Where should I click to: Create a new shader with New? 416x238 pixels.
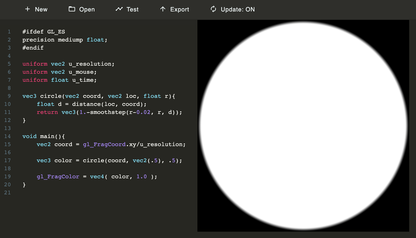coord(41,9)
